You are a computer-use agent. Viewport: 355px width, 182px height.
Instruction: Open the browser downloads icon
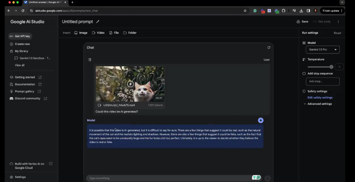click(301, 11)
